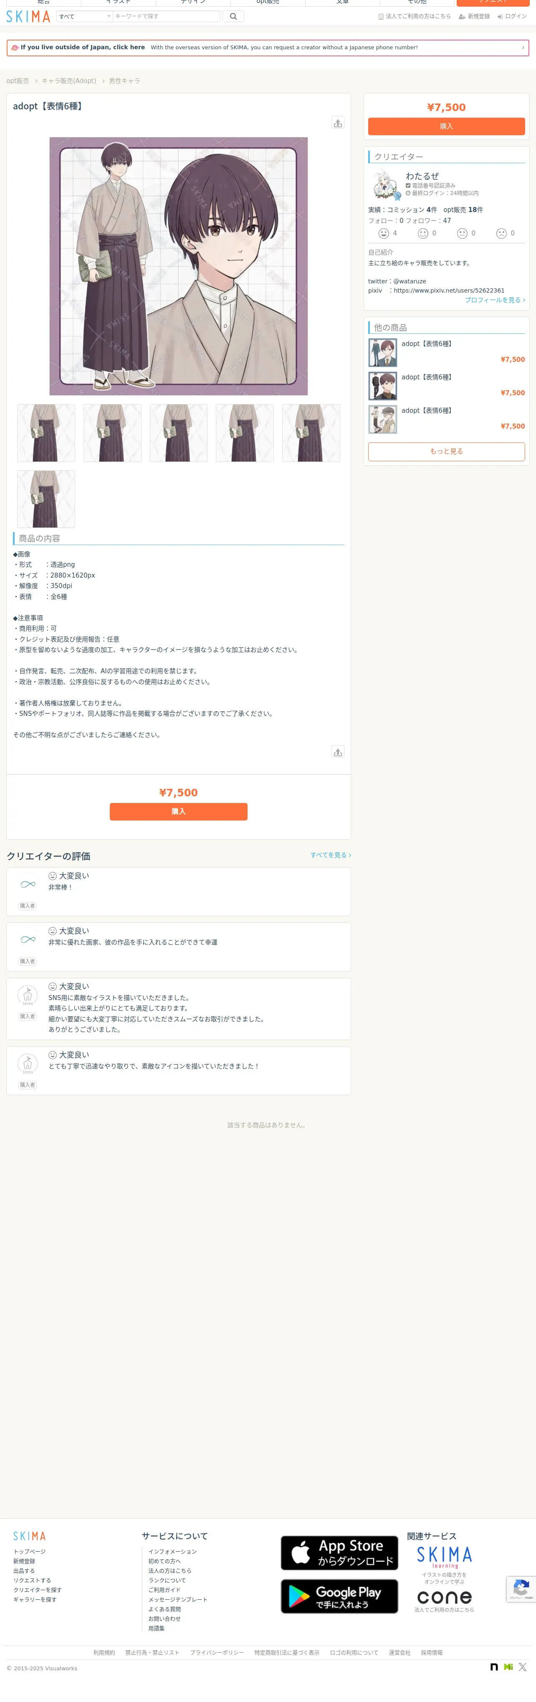Open footer 出品する link

pos(24,1571)
